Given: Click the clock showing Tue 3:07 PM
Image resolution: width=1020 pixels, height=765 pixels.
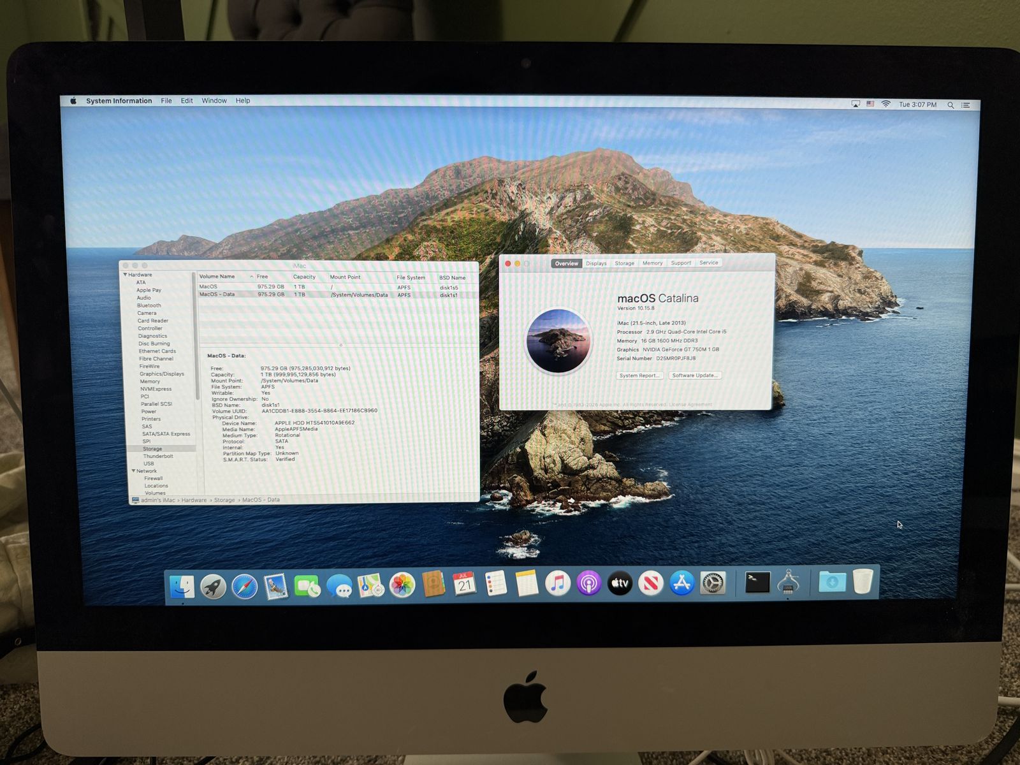Looking at the screenshot, I should point(917,105).
